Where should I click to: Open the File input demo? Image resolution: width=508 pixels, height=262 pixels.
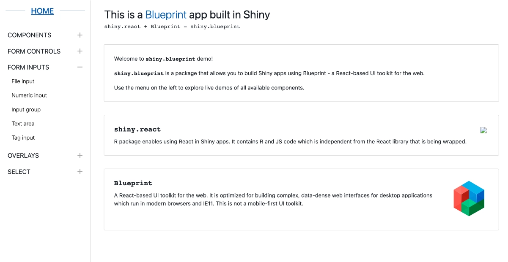click(22, 81)
